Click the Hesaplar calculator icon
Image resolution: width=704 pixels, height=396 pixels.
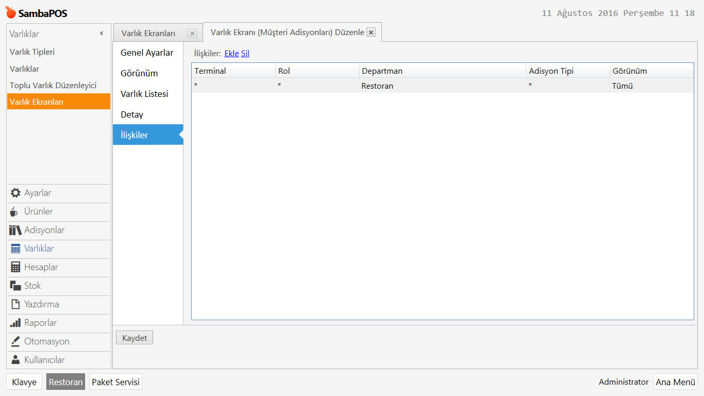(x=15, y=267)
